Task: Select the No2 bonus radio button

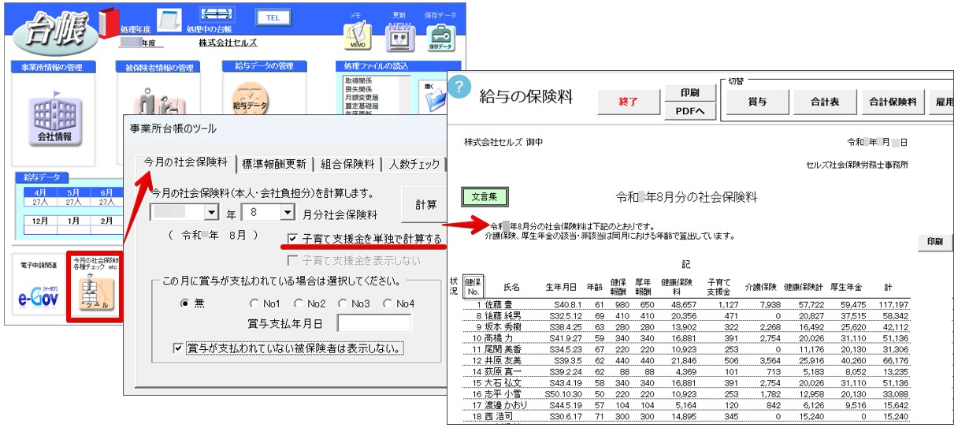Action: tap(299, 303)
